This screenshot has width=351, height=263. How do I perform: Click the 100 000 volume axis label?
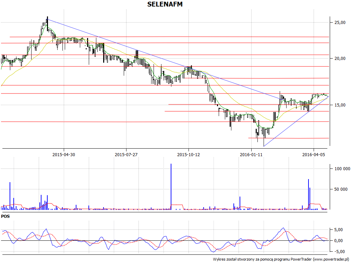(x=342, y=168)
